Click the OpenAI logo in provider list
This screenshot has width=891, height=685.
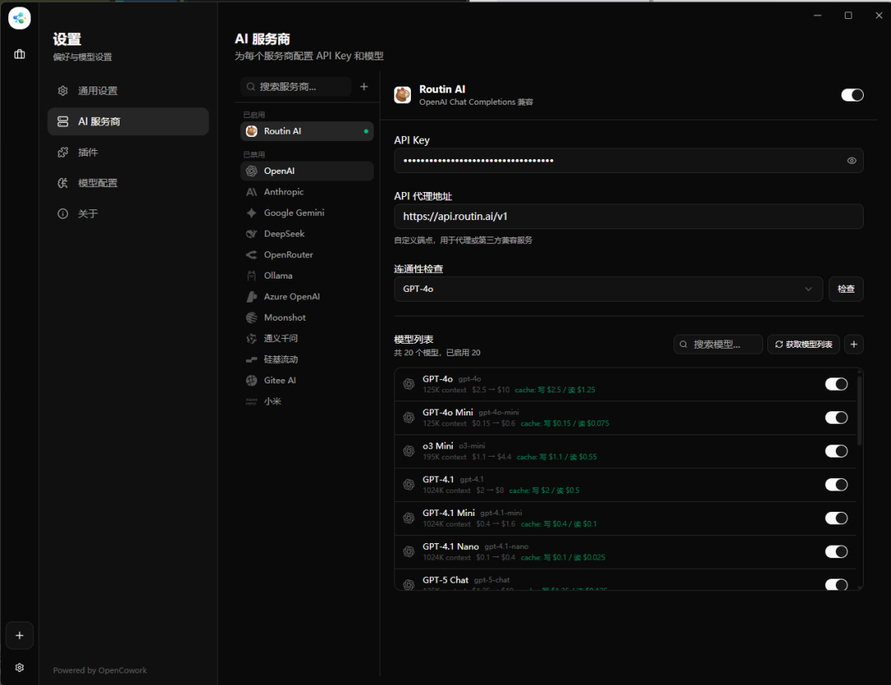tap(251, 171)
